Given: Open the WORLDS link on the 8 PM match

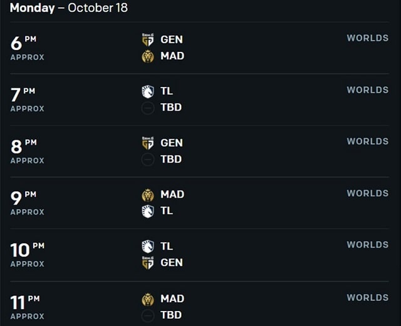Looking at the screenshot, I should [x=368, y=141].
